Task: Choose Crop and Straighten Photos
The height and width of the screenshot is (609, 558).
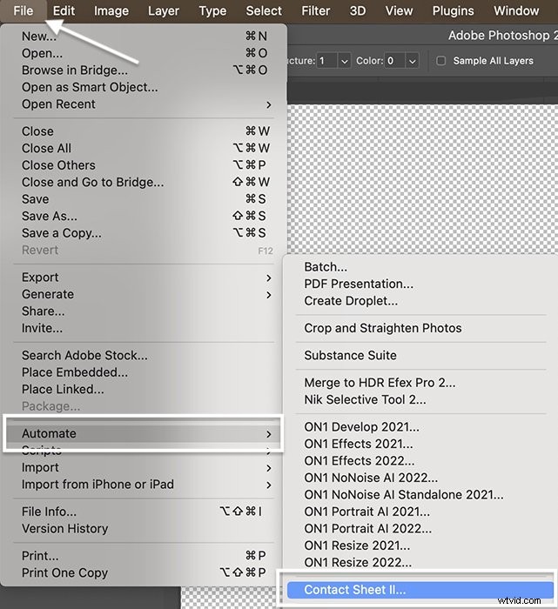Action: [383, 328]
